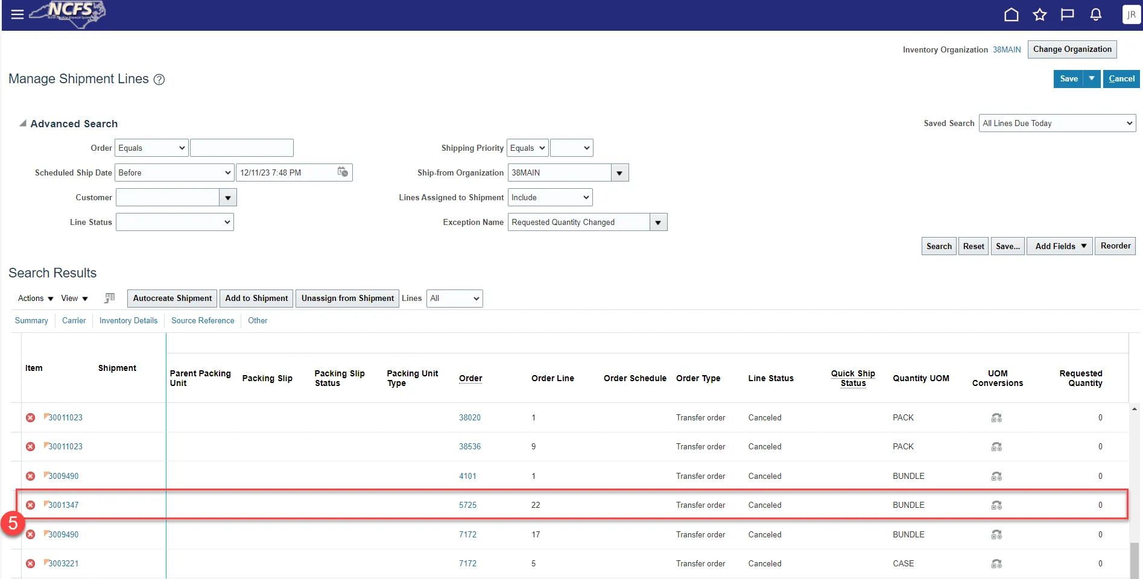Viewport: 1143px width, 579px height.
Task: Open Favorites star icon
Action: point(1039,15)
